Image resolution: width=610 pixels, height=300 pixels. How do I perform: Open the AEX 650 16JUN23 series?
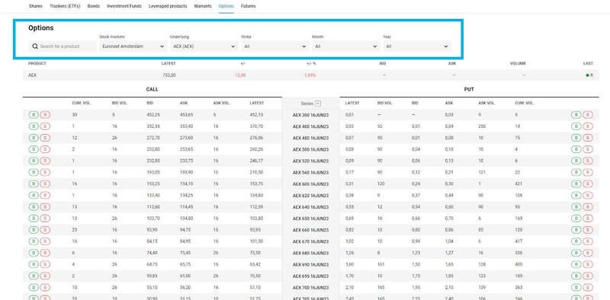pos(310,219)
